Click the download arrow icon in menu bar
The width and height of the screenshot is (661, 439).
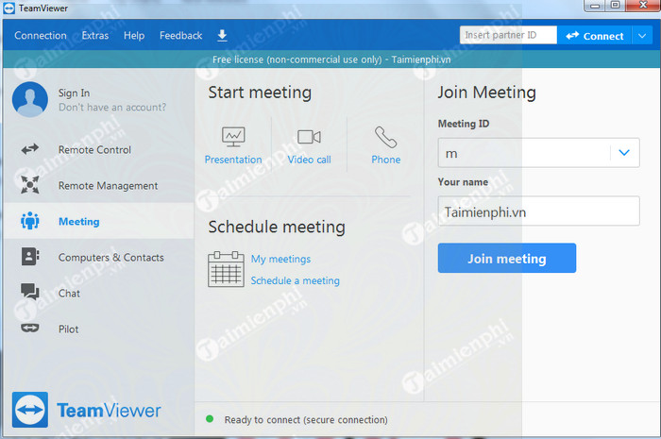pos(222,36)
